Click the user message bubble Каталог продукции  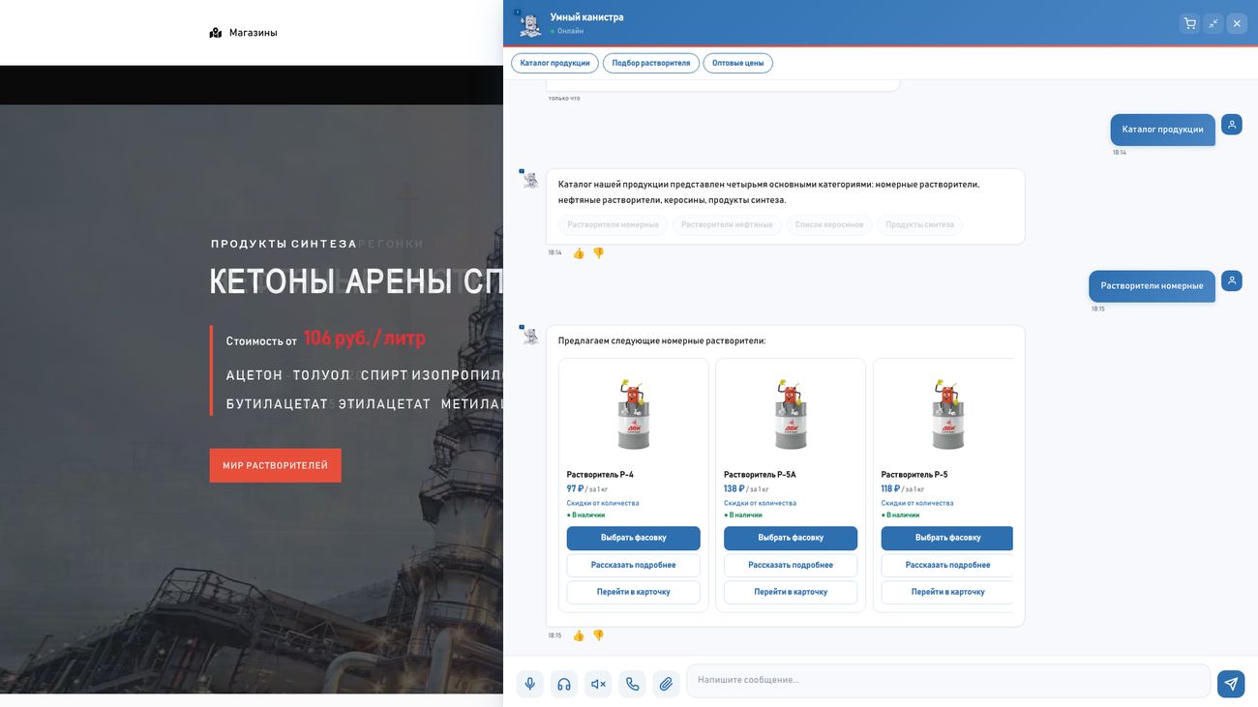pyautogui.click(x=1162, y=130)
